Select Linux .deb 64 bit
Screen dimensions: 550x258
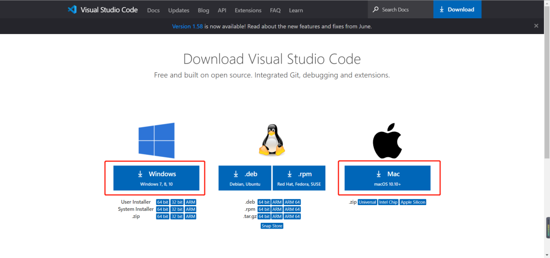coord(264,202)
